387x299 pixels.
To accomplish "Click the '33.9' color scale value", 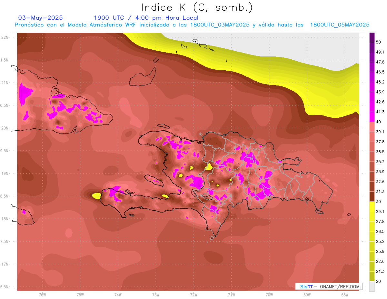I will (x=380, y=172).
